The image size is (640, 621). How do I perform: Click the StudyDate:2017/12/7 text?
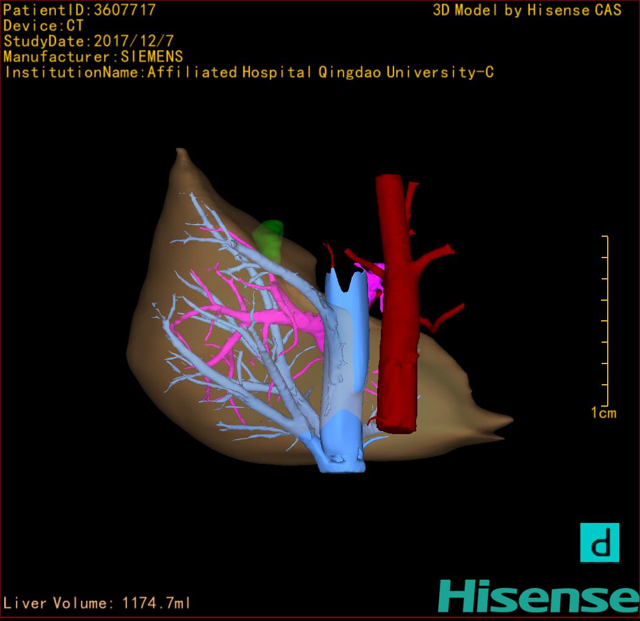point(89,41)
